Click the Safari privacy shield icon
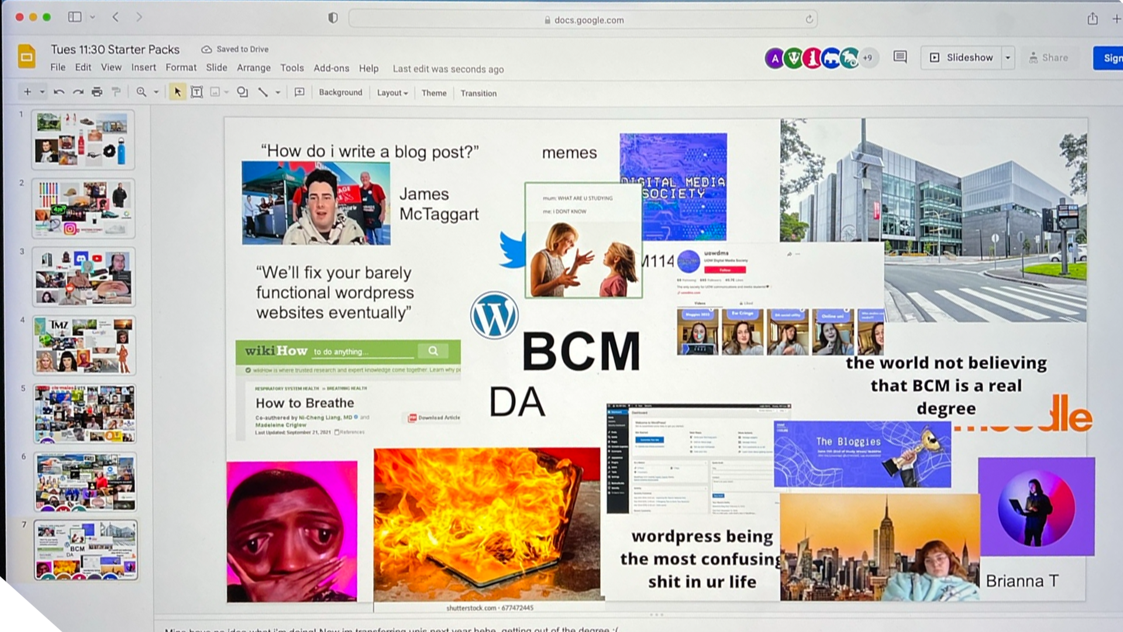 tap(333, 18)
